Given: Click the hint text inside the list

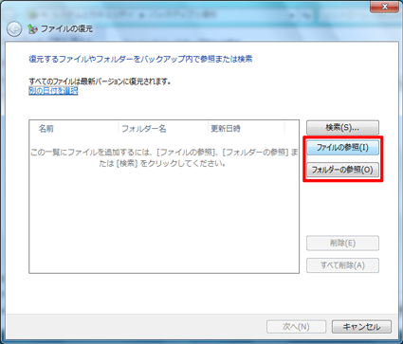Looking at the screenshot, I should (x=164, y=158).
